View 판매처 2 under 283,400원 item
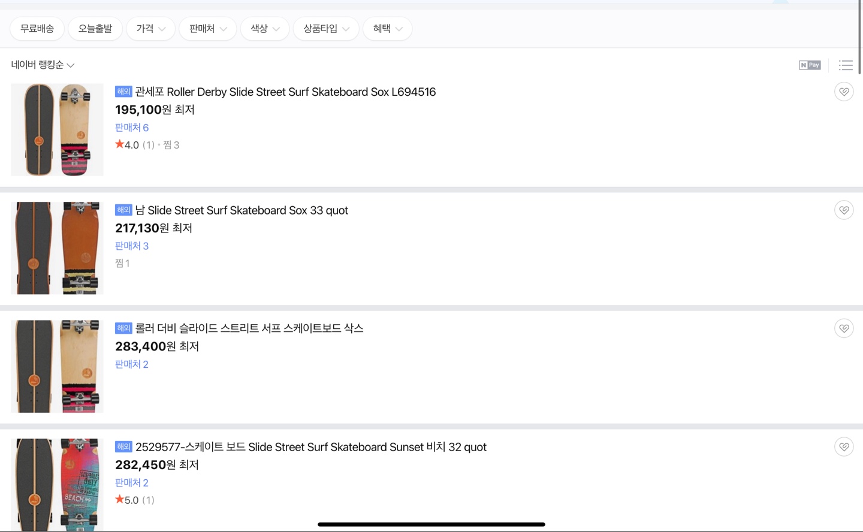Viewport: 863px width, 532px height. [x=132, y=364]
